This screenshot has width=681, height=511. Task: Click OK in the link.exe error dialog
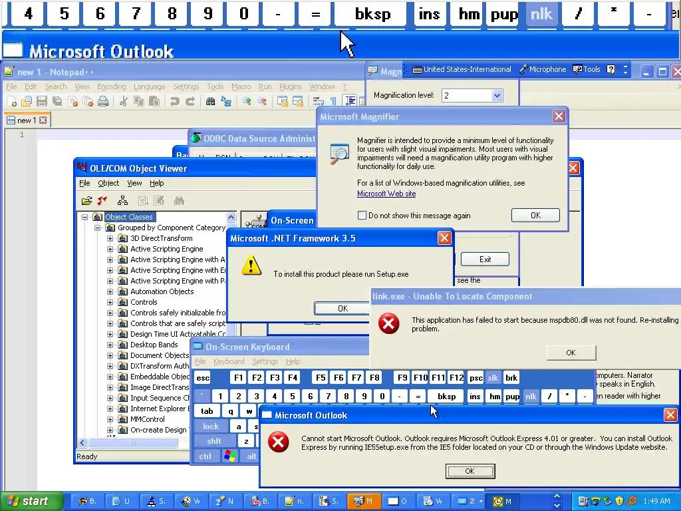pos(571,353)
